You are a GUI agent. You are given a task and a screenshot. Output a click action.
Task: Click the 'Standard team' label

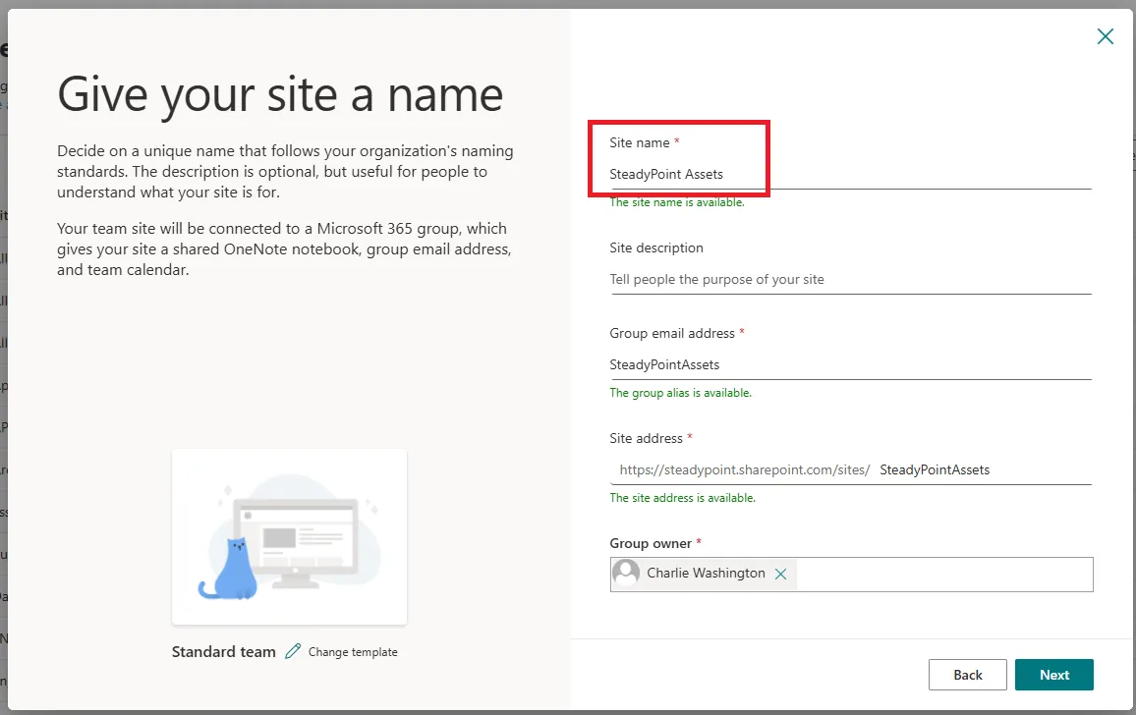(x=223, y=652)
